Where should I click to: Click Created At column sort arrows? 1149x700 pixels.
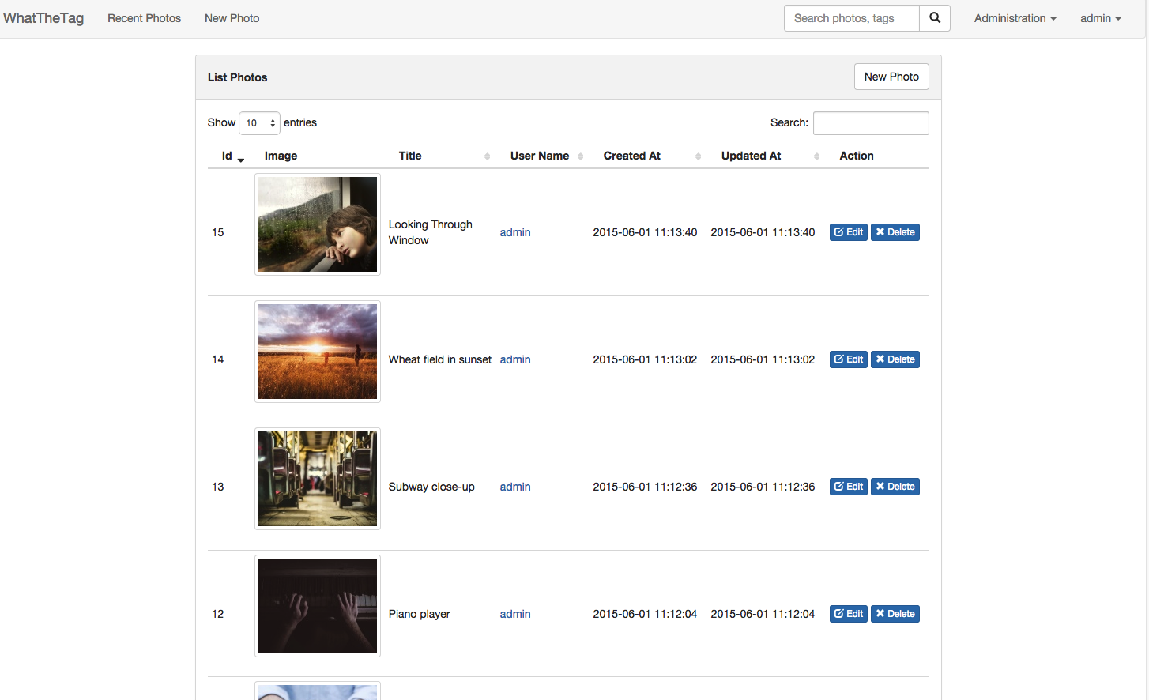click(x=698, y=156)
